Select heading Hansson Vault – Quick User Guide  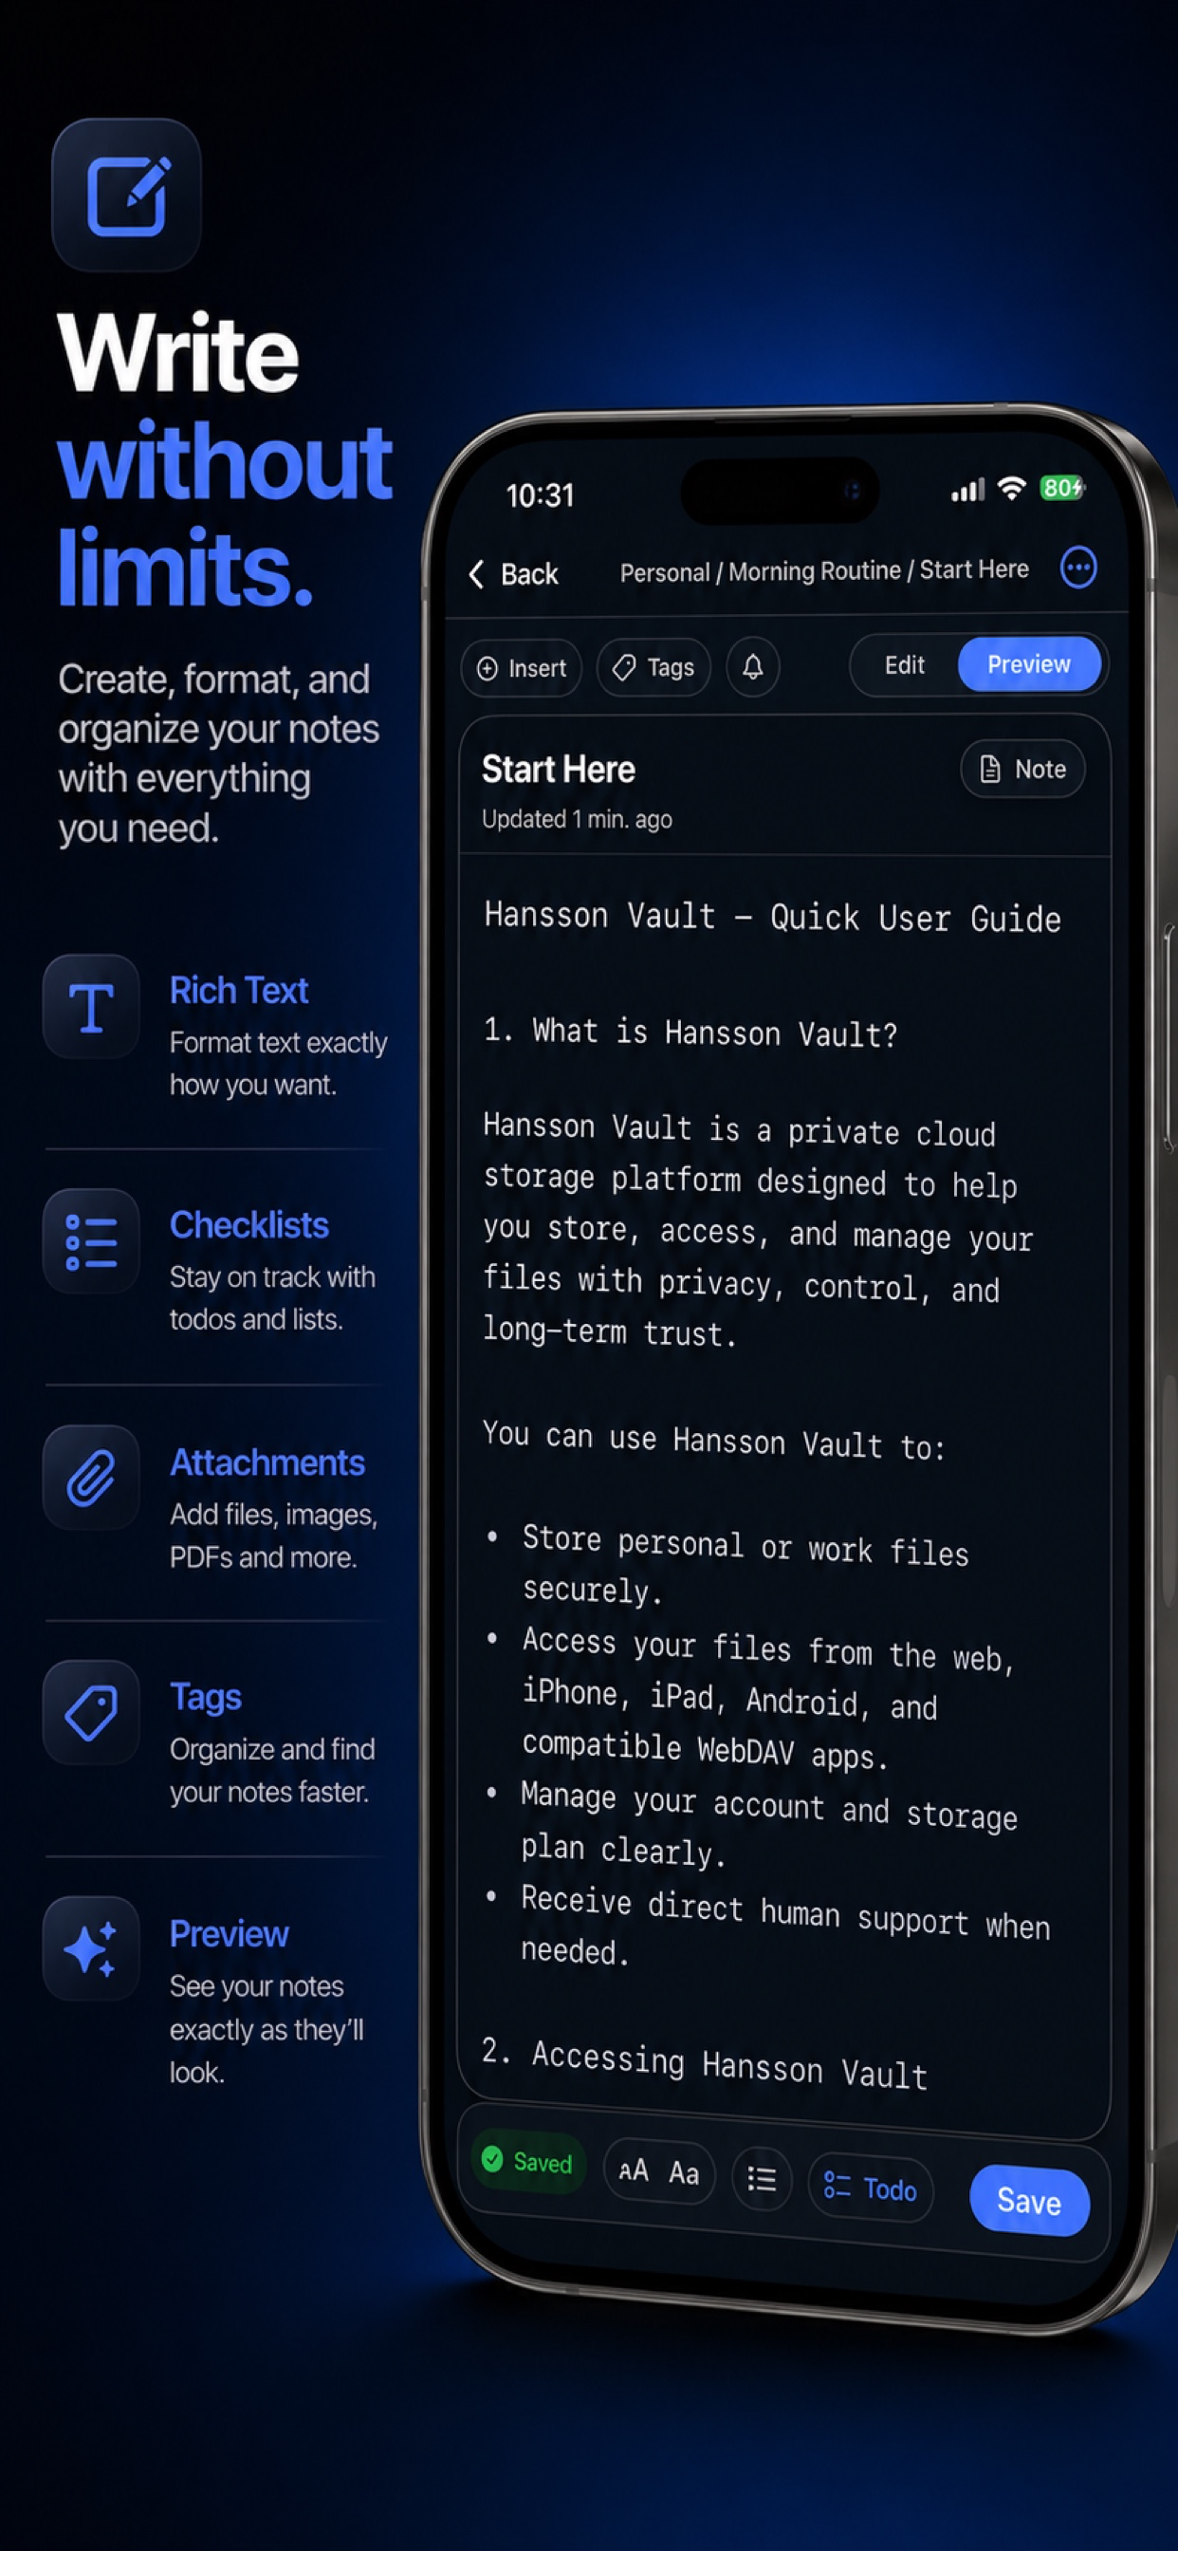coord(772,917)
